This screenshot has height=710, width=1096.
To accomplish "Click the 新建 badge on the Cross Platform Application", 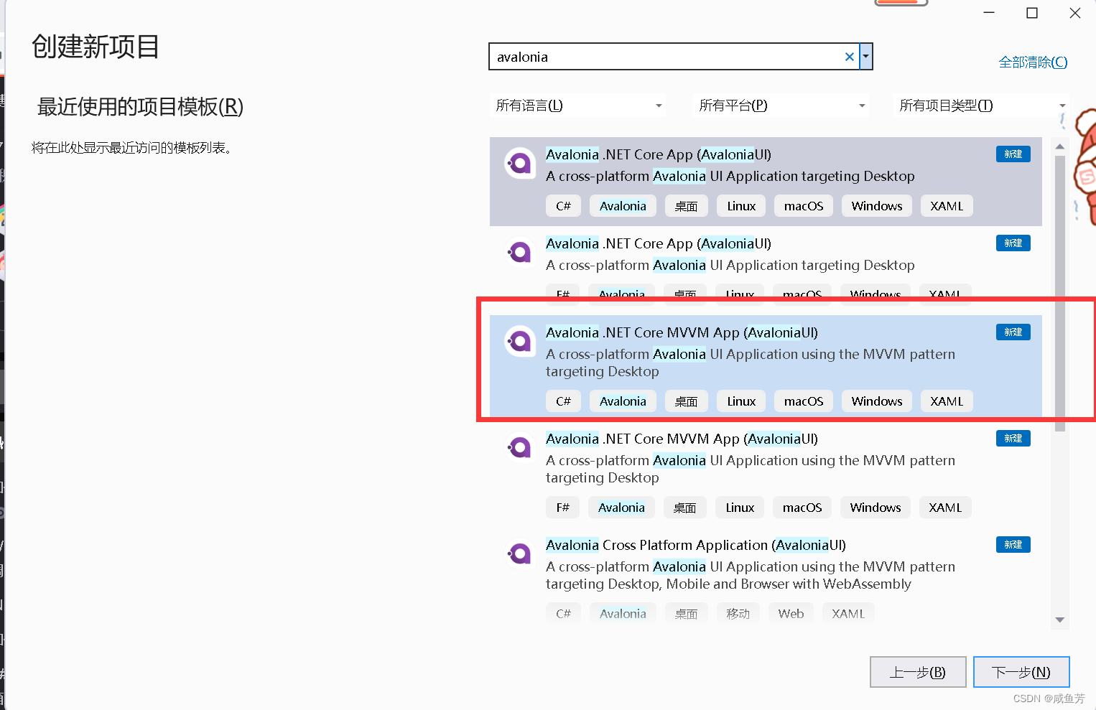I will click(x=1013, y=545).
